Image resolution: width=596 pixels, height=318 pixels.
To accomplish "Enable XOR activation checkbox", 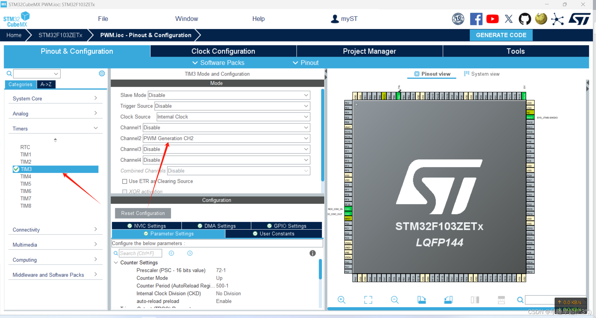I will click(x=125, y=191).
